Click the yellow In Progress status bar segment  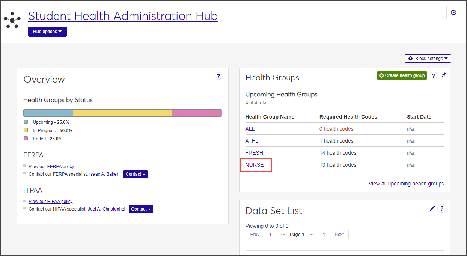[x=122, y=113]
